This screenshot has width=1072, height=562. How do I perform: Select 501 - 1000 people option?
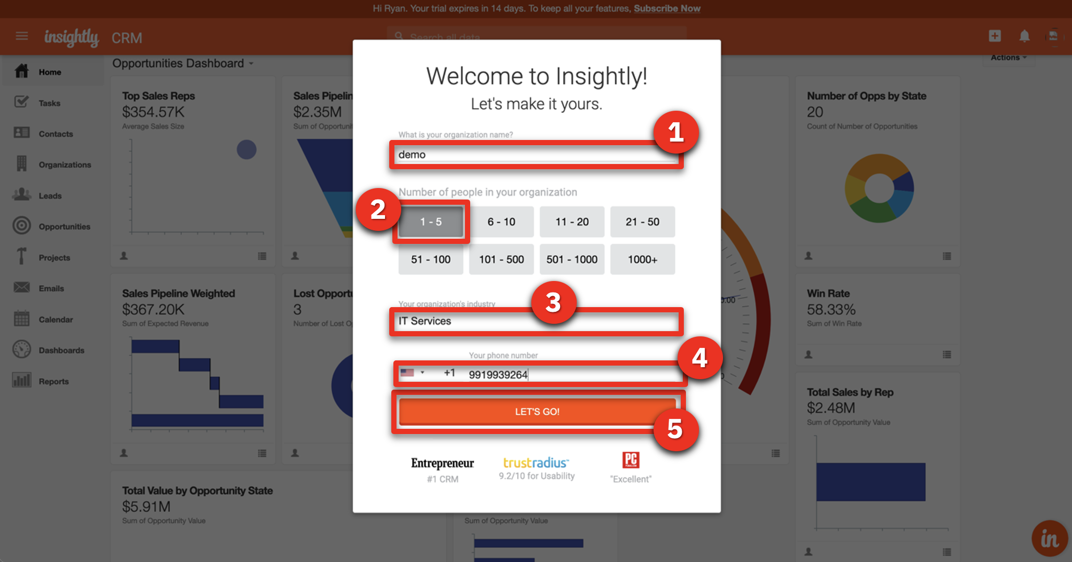click(x=572, y=260)
